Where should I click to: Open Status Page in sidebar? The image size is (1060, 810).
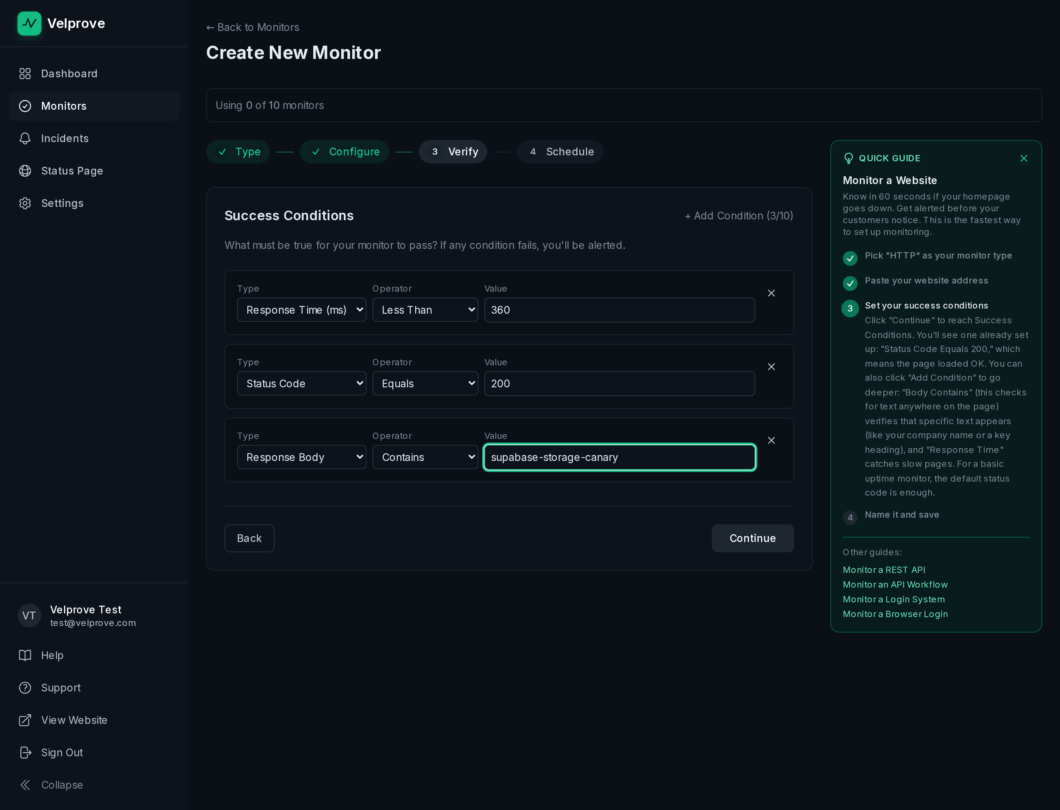[x=94, y=171]
